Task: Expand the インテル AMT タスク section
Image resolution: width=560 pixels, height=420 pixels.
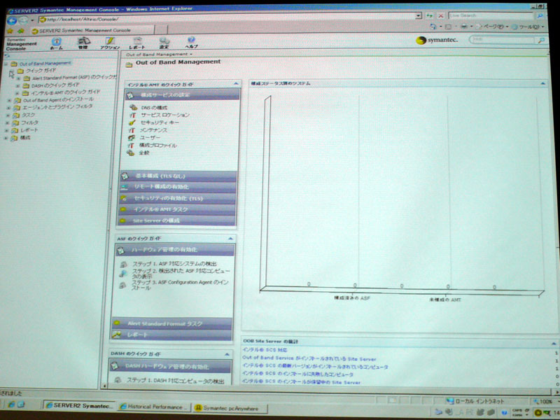Action: (177, 209)
